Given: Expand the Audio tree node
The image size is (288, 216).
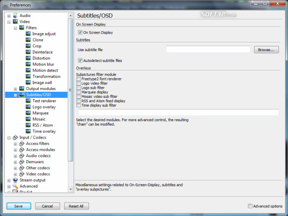Looking at the screenshot, I should pos(9,16).
